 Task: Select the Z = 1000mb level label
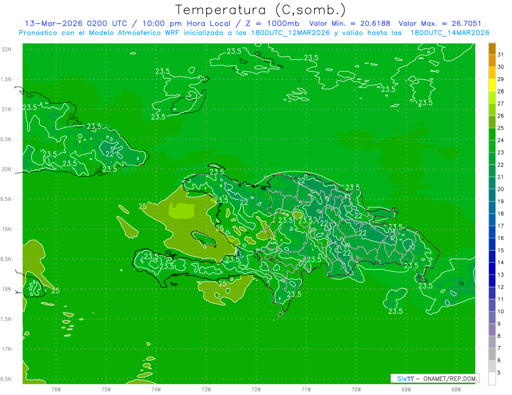271,24
